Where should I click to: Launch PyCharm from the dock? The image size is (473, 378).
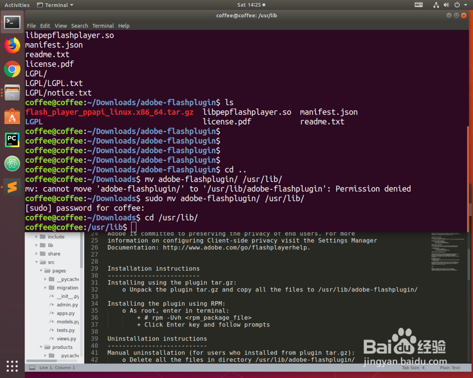click(12, 140)
